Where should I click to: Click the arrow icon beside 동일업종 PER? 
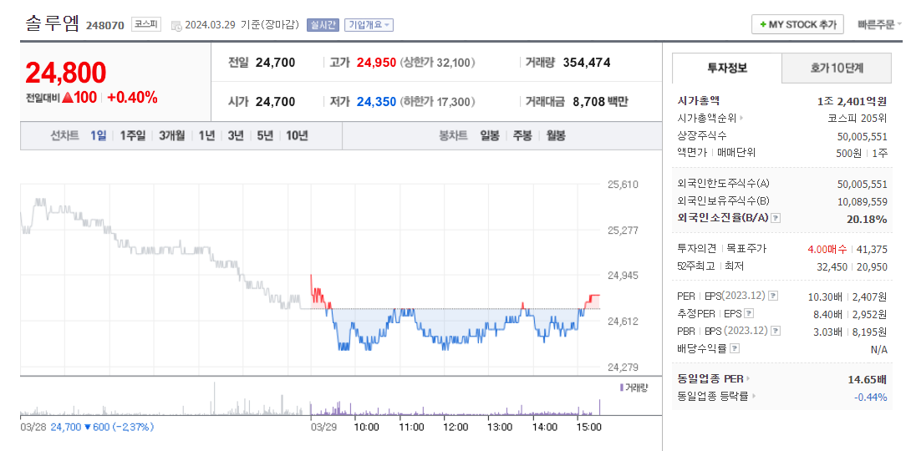[x=748, y=379]
